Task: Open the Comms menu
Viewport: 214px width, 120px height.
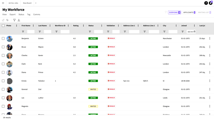Action: [x=37, y=14]
